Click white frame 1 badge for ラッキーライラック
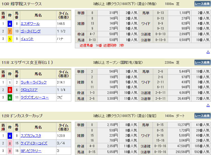 (x=10, y=82)
